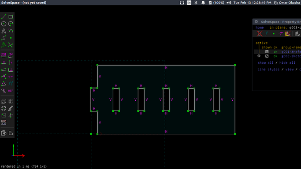Select active radio button for g002 group

pos(259,56)
